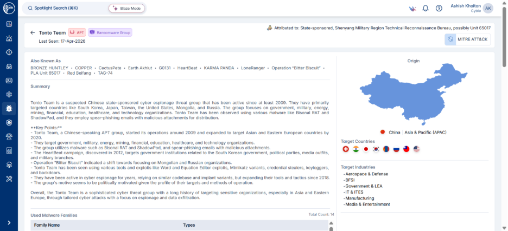Image resolution: width=508 pixels, height=231 pixels.
Task: Click the APT tag badge
Action: pyautogui.click(x=77, y=32)
